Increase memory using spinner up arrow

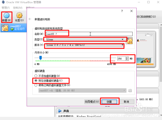(127, 58)
